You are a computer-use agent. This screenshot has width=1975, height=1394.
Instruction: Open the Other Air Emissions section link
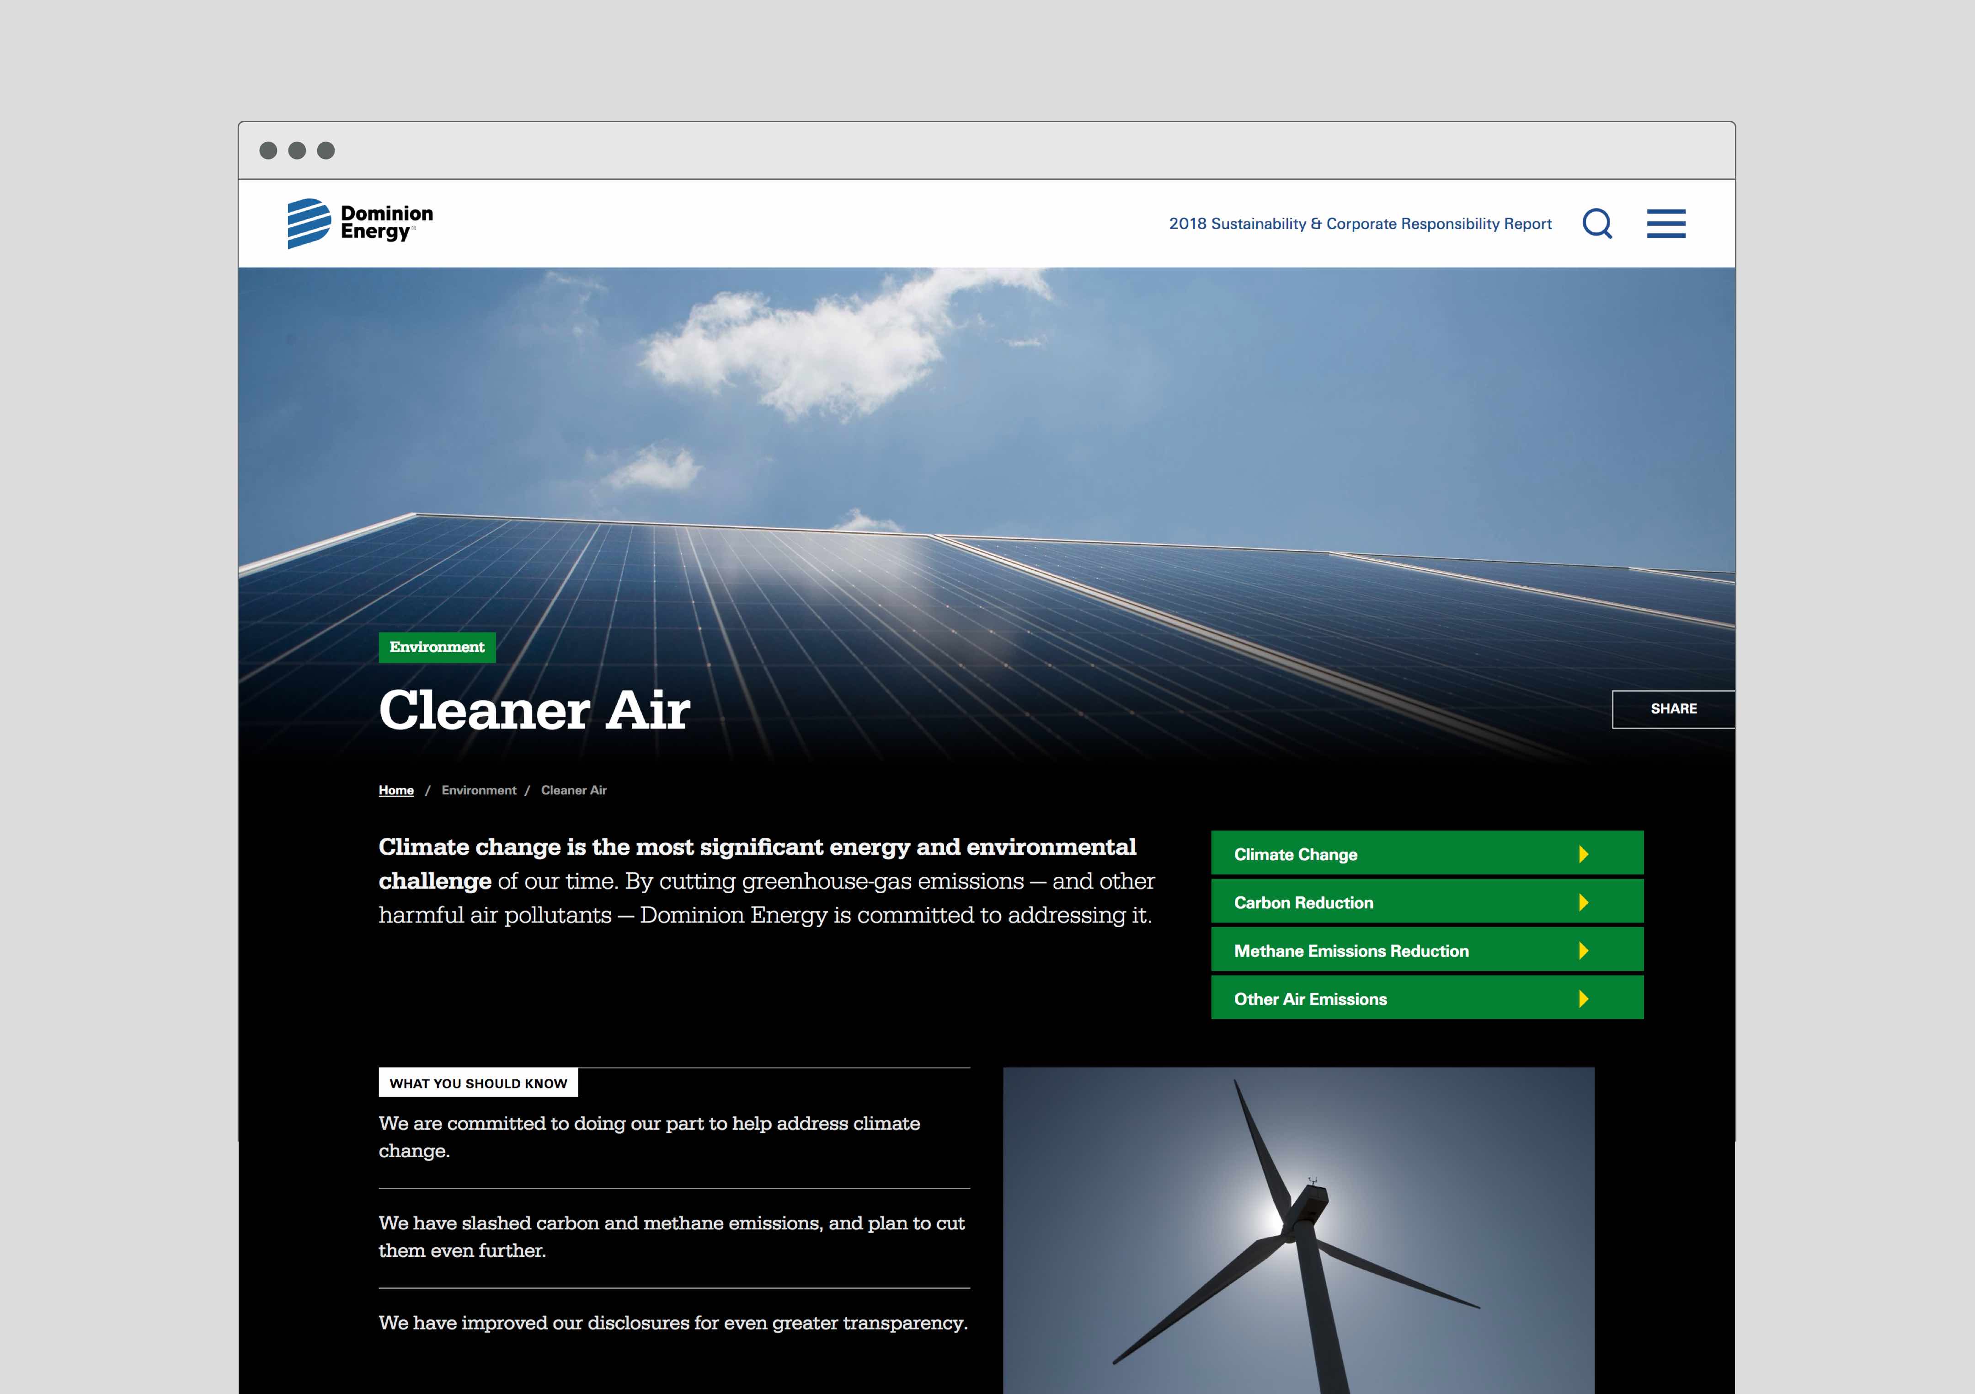click(1427, 997)
